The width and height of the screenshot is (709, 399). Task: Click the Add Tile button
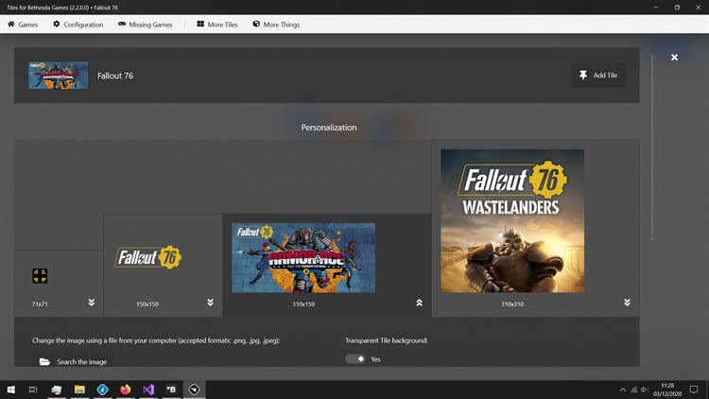(598, 75)
